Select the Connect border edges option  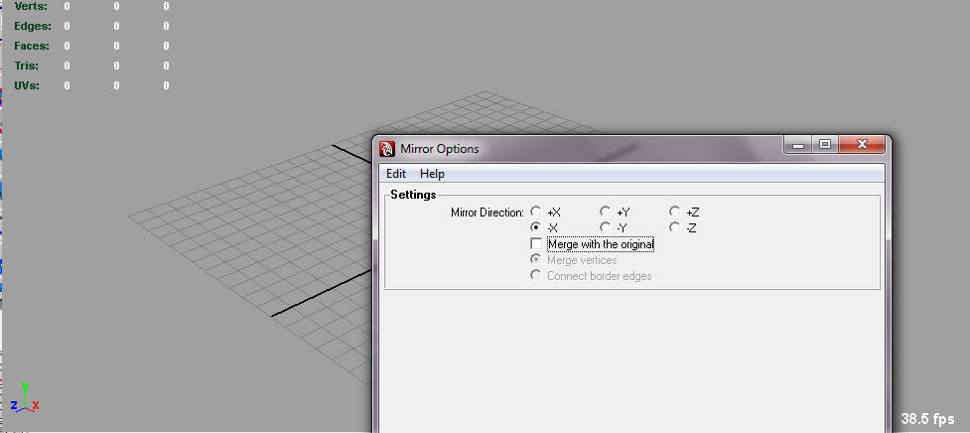(x=536, y=275)
